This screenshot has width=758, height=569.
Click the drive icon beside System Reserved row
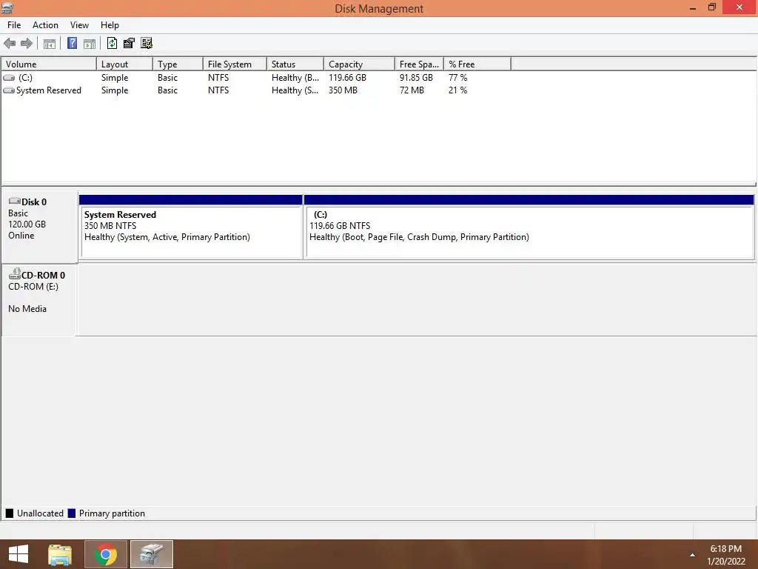click(9, 90)
